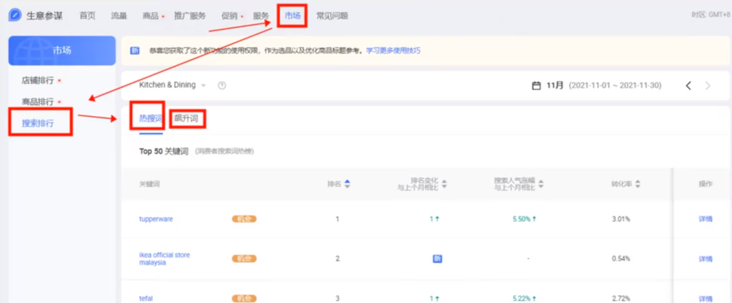Open 详情 for ikea official store row

coord(706,259)
